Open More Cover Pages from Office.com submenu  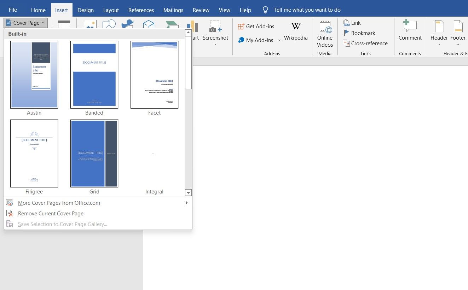click(59, 203)
